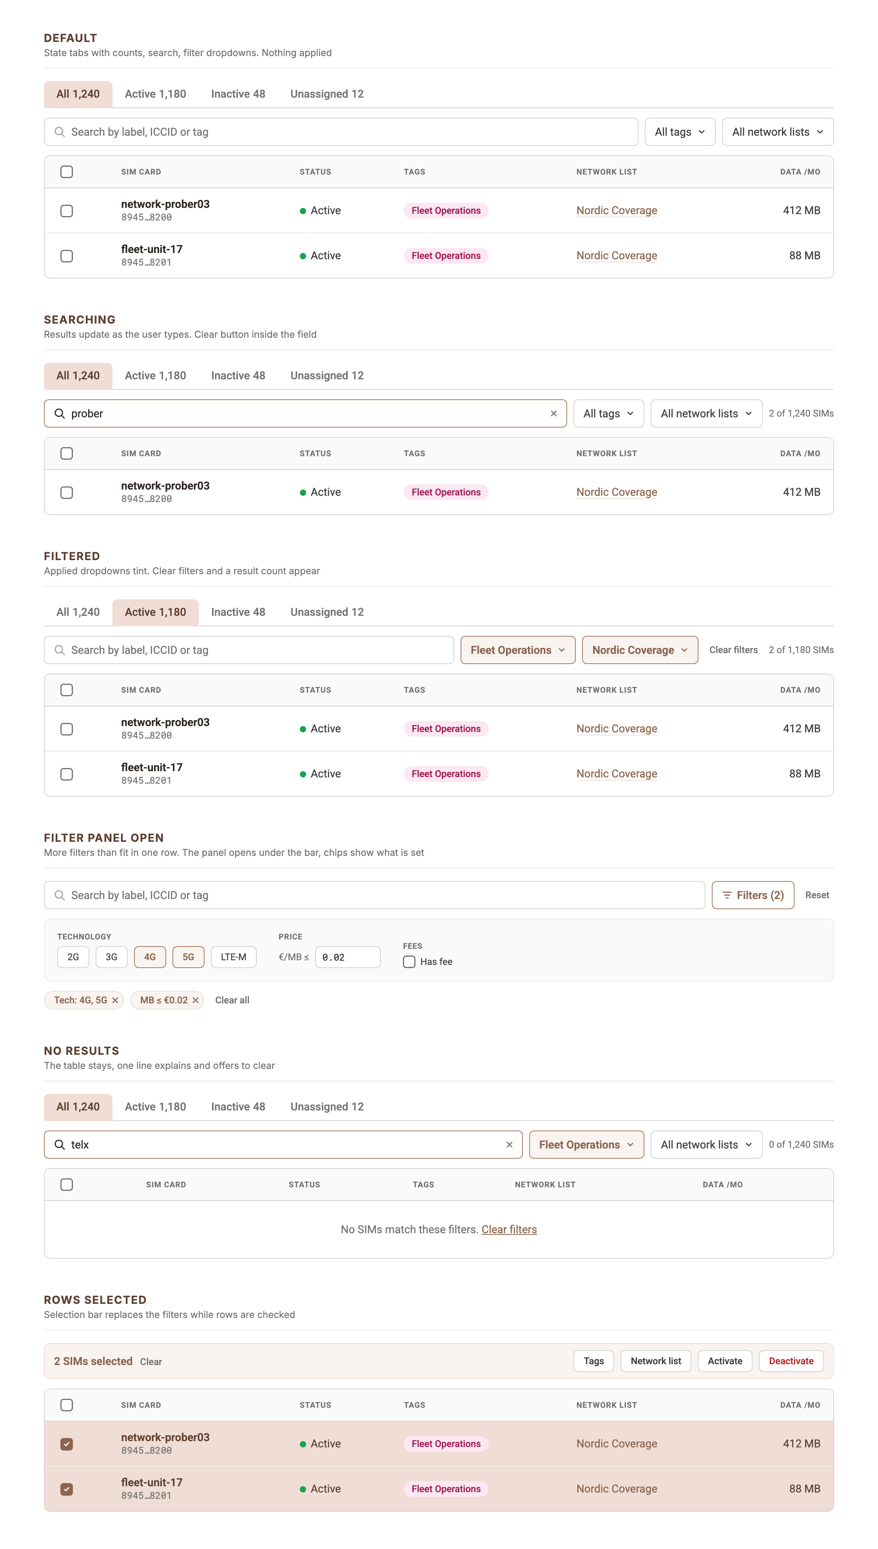
Task: Uncheck network-prober03 in the Rows Selected table
Action: click(67, 1444)
